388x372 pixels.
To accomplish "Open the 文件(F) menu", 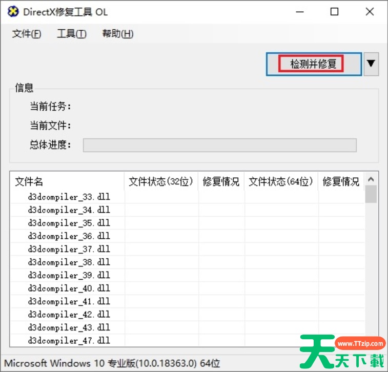I will [x=27, y=34].
